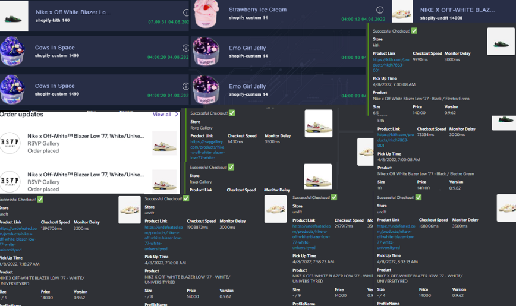Open shoe image on 1396706ms undft checkout
Viewport: 516px width, 306px height.
130,210
